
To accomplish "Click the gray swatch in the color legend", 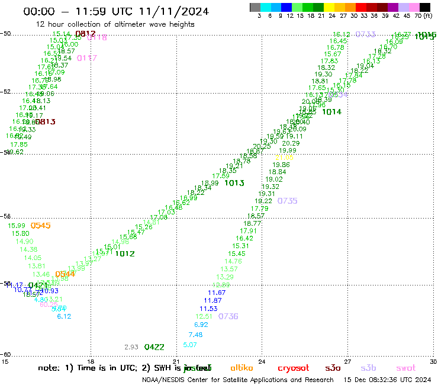I will 255,7.
